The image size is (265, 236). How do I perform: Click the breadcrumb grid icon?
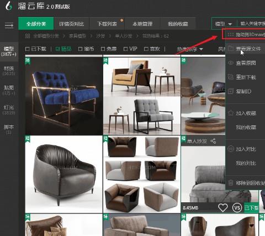(28, 36)
